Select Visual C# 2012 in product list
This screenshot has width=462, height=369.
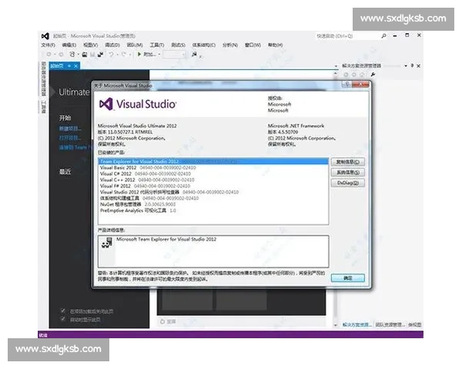click(213, 174)
